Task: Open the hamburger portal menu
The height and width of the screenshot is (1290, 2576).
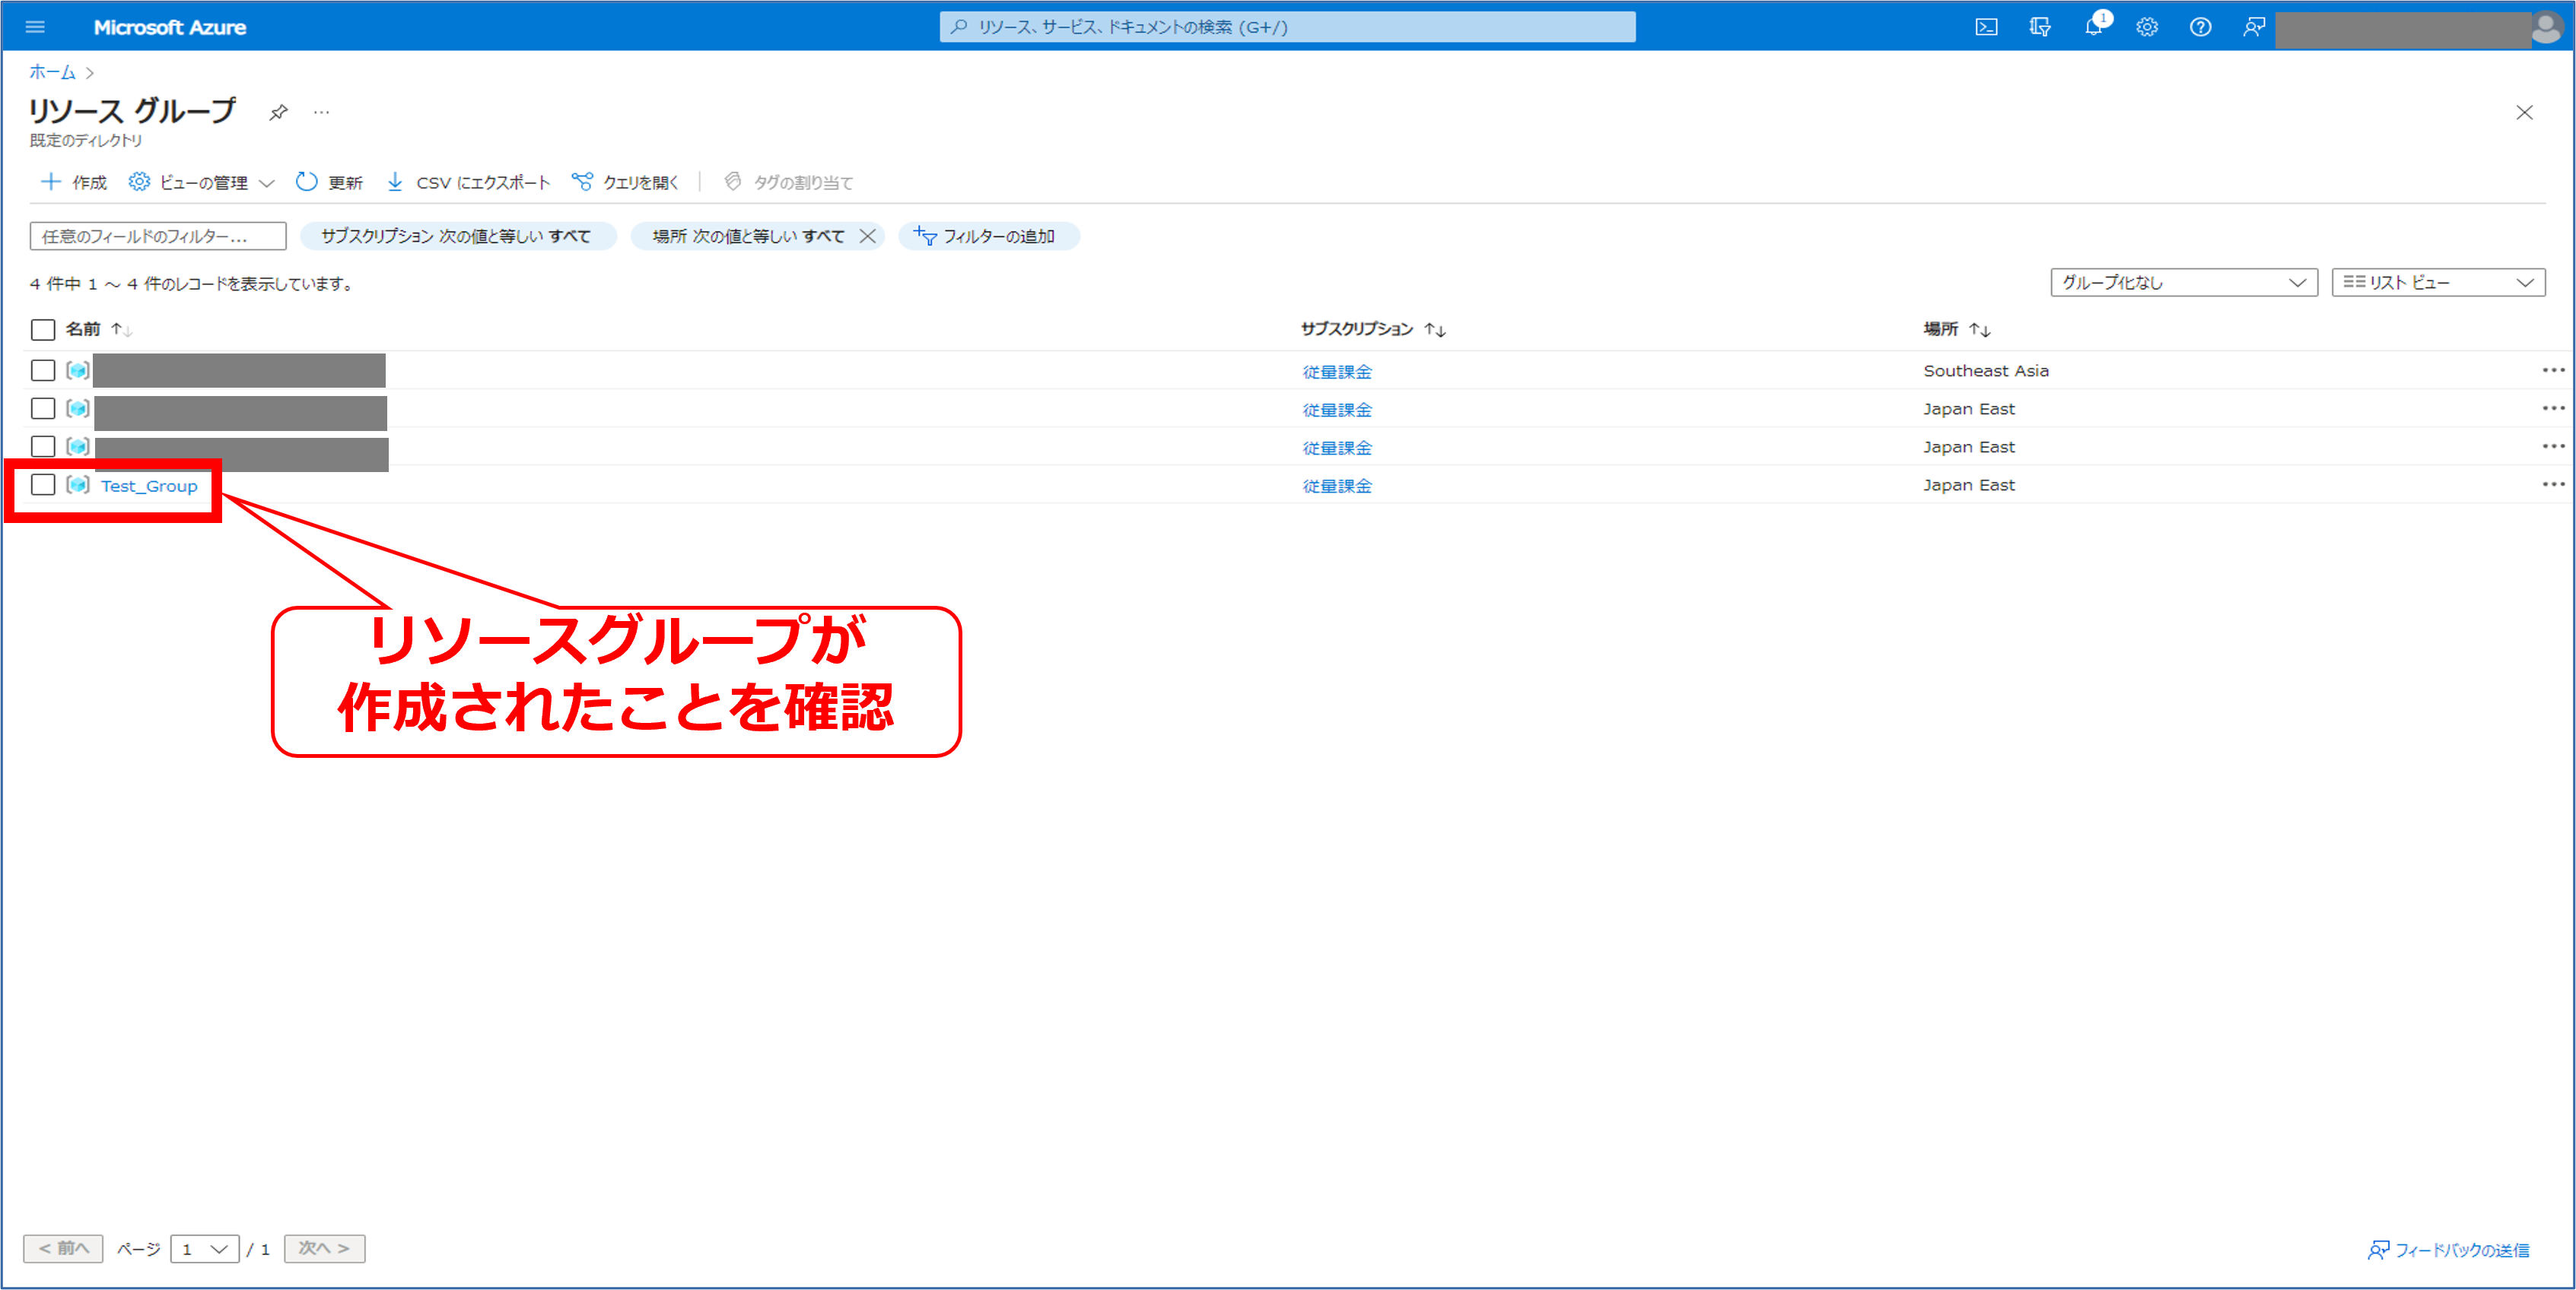Action: pos(35,27)
